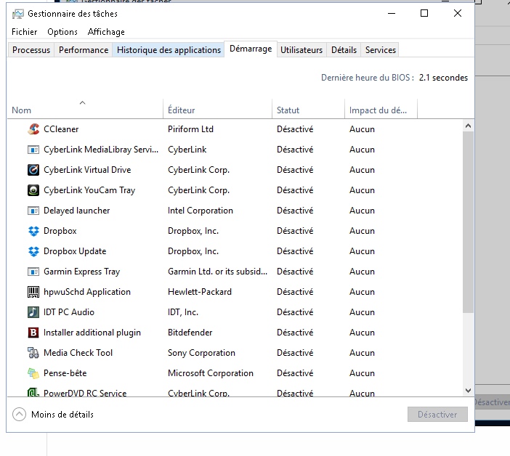The width and height of the screenshot is (510, 456).
Task: Select the Piriform Ltd publisher cell
Action: (x=190, y=129)
